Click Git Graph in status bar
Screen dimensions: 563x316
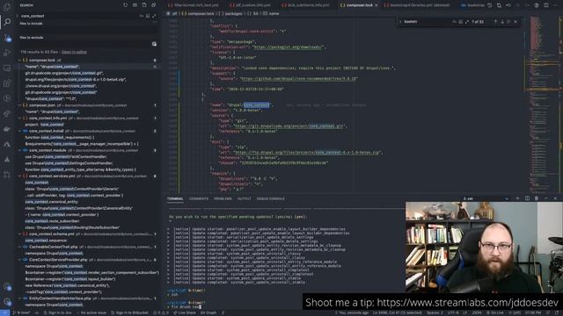pos(208,312)
